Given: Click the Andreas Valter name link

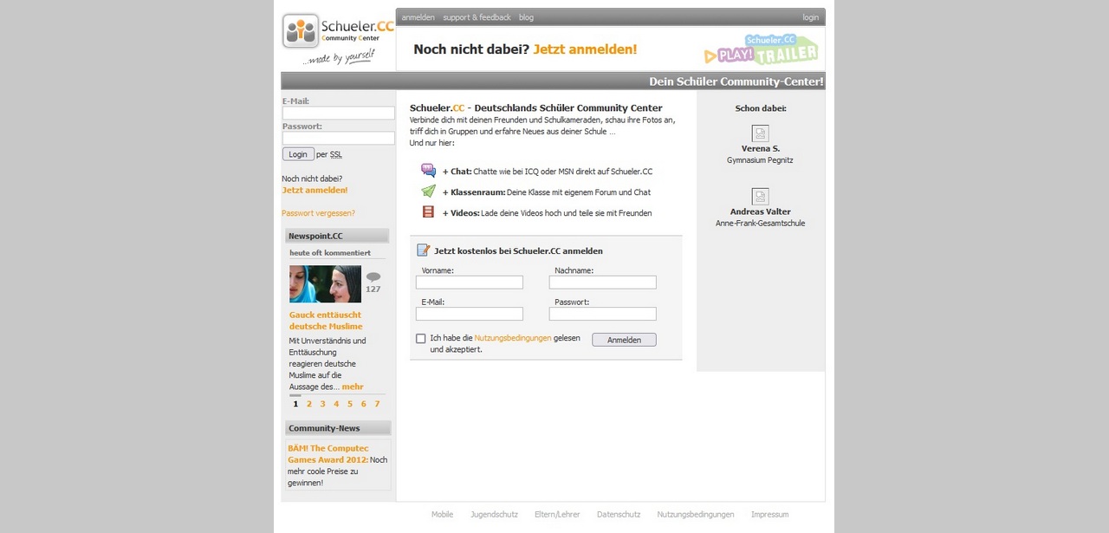Looking at the screenshot, I should [x=761, y=211].
